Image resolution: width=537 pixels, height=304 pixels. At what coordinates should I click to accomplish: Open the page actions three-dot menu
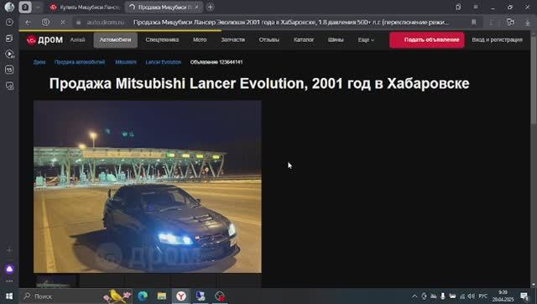click(x=491, y=23)
